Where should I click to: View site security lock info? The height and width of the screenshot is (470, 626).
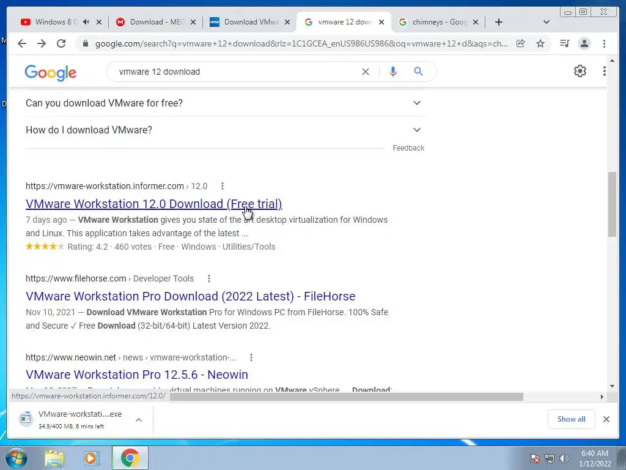click(85, 43)
